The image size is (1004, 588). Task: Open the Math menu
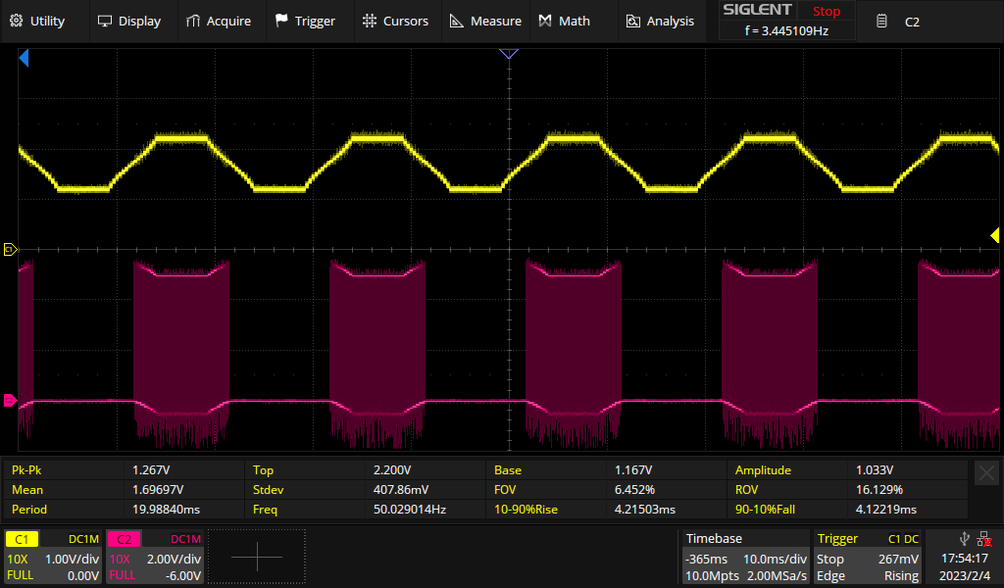pyautogui.click(x=564, y=22)
